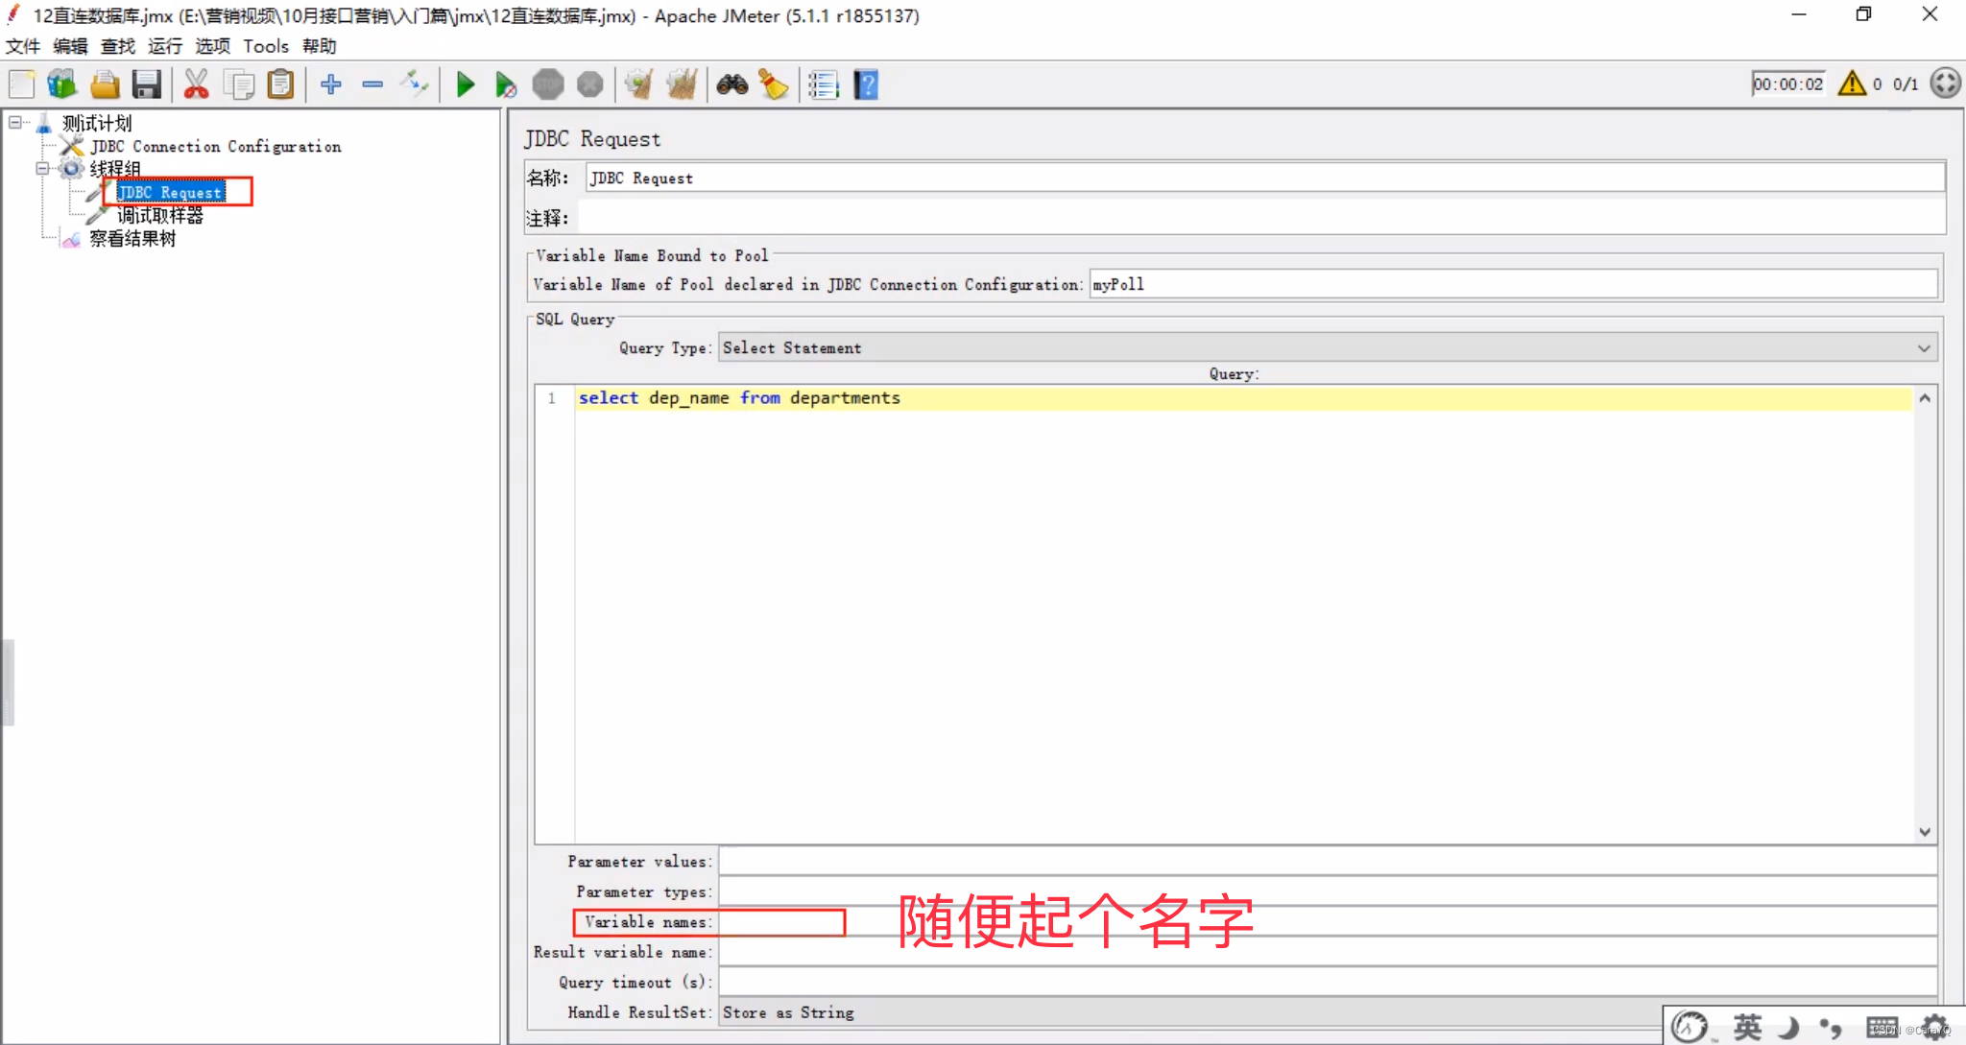Click the 编辑 menu
The height and width of the screenshot is (1045, 1966).
click(70, 47)
